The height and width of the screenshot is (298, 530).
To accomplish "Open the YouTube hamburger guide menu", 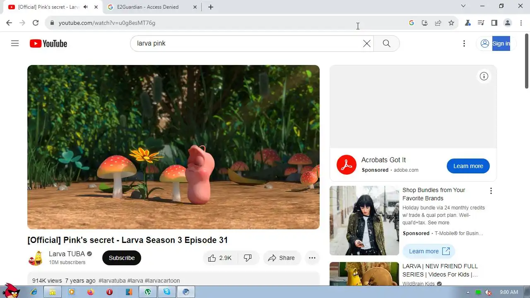I will pos(15,43).
